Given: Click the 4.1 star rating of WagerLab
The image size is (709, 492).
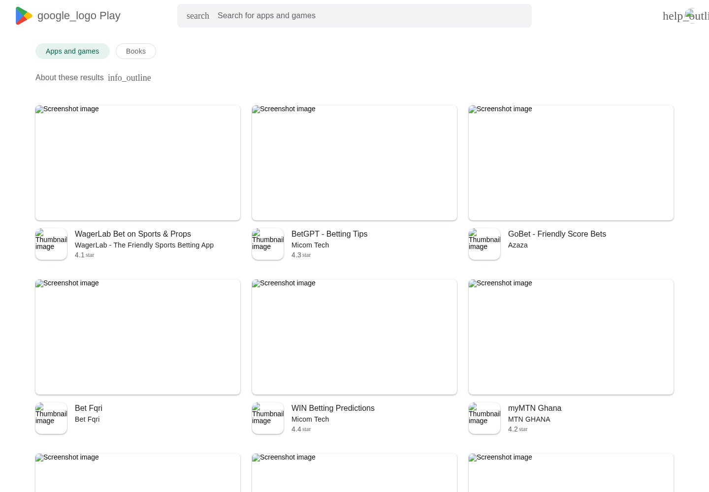Looking at the screenshot, I should pos(85,255).
